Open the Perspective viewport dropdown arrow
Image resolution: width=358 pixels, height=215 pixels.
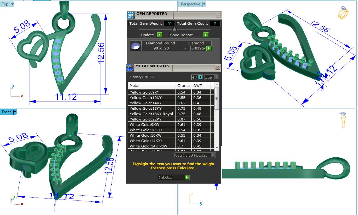coord(204,4)
